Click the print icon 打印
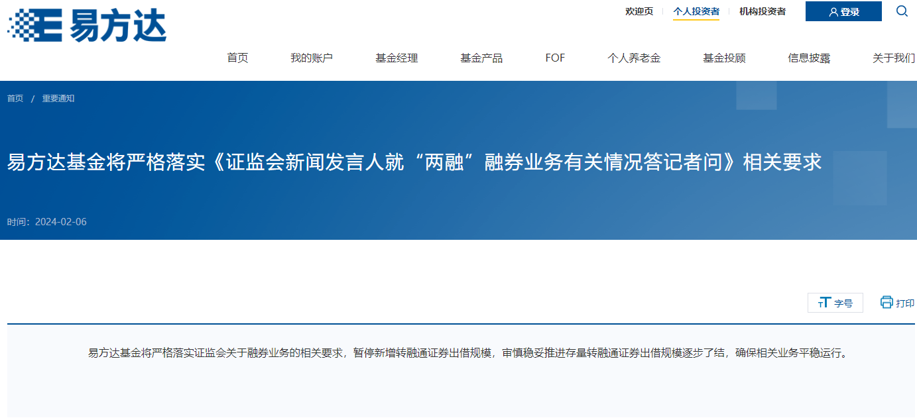917x420 pixels. [x=897, y=303]
